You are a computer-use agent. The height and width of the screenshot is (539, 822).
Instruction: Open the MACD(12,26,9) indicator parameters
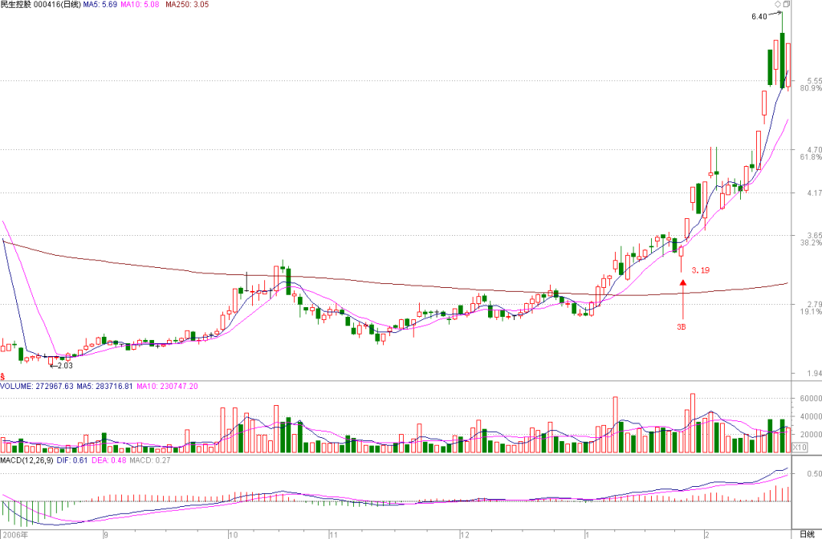click(26, 460)
